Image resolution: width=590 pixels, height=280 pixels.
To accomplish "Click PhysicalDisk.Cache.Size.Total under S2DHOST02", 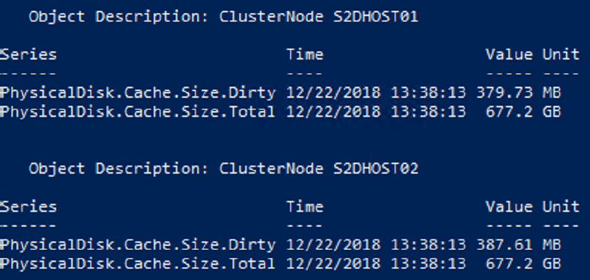I will tap(138, 264).
